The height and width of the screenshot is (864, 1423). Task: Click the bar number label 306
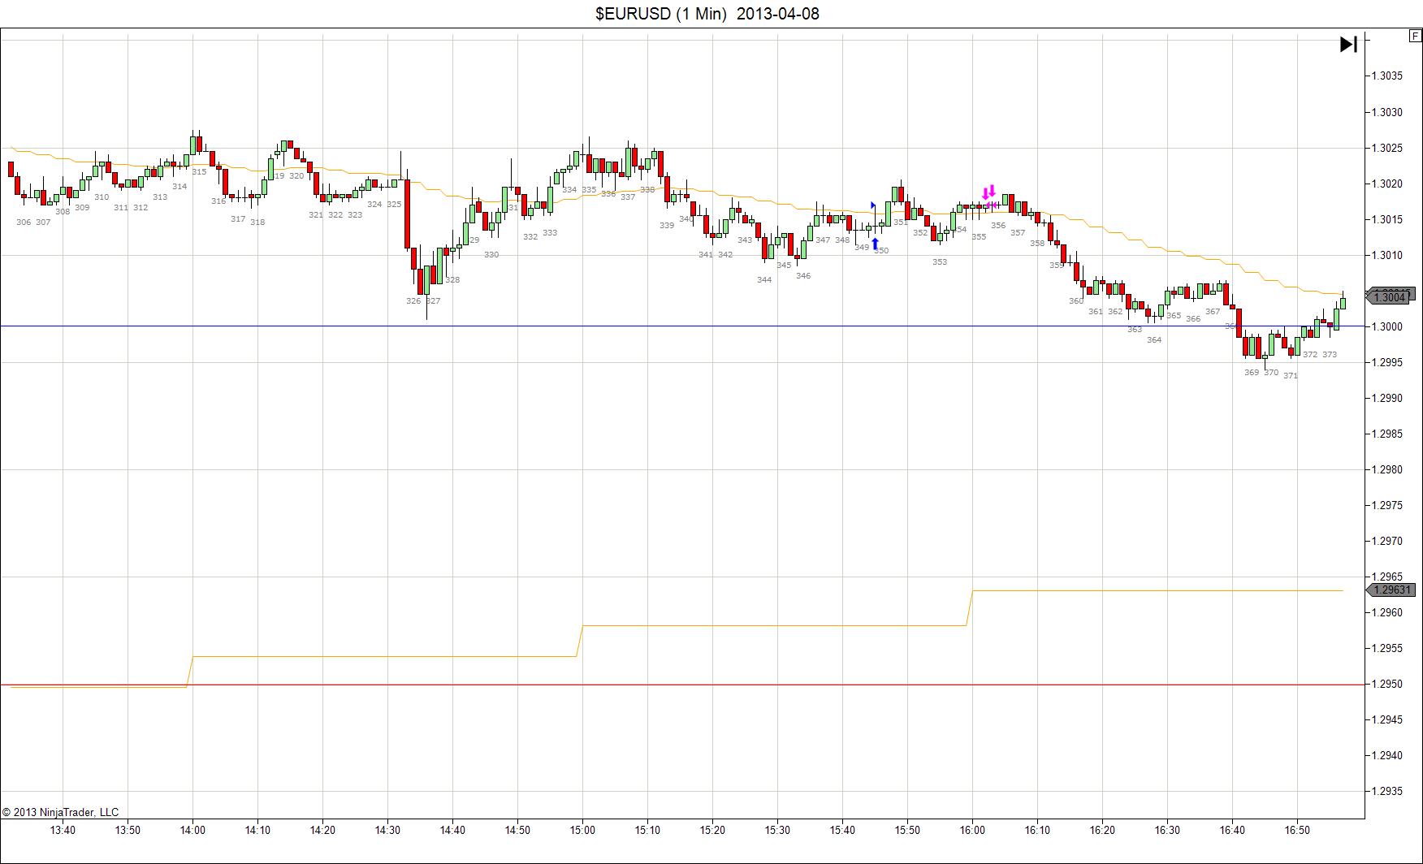coord(24,222)
